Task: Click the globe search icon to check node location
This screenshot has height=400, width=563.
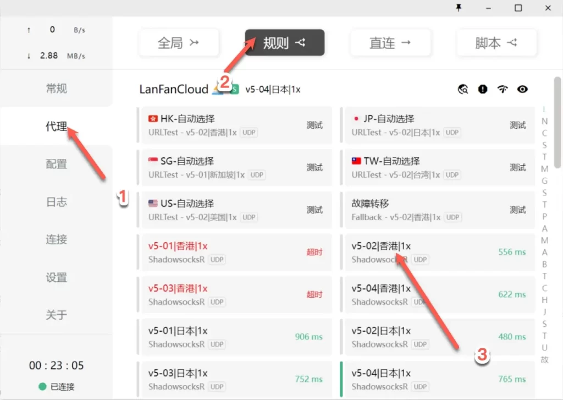Action: coord(462,89)
